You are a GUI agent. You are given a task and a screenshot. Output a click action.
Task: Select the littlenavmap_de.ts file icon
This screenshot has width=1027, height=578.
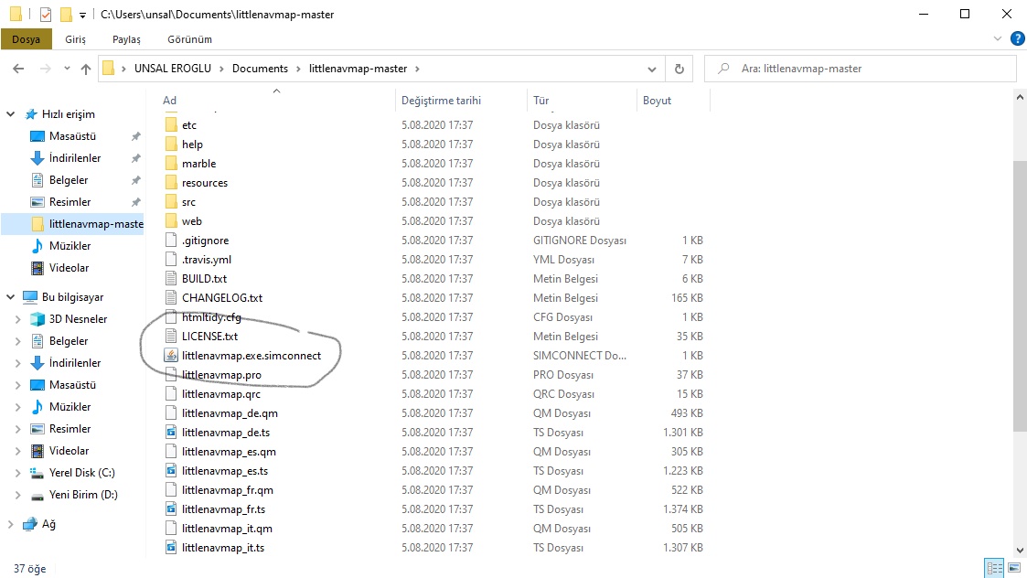tap(171, 433)
